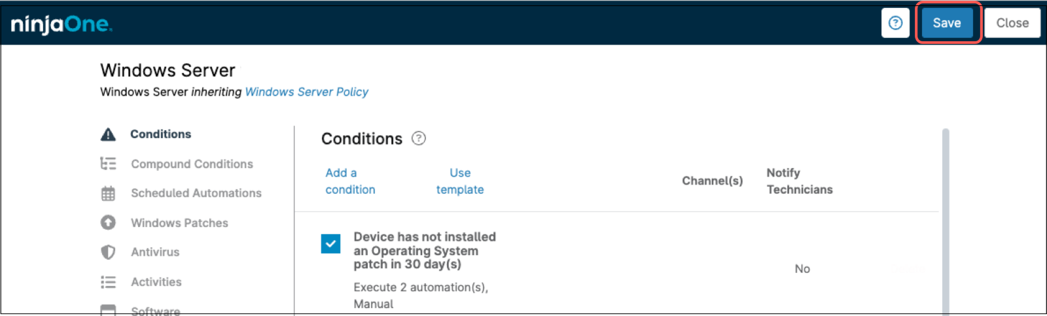Open help via top bar question icon

coord(895,23)
